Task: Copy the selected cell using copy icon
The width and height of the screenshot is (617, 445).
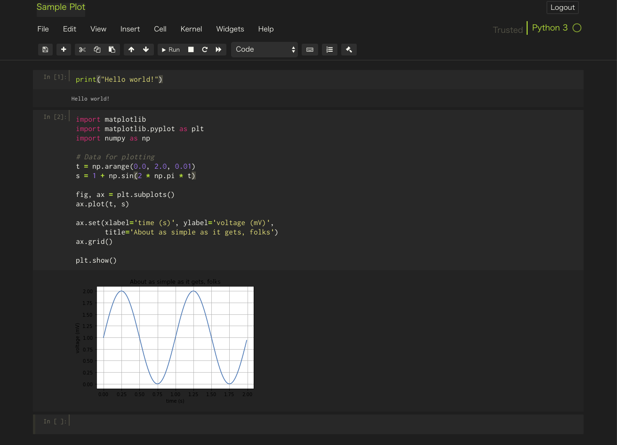Action: pyautogui.click(x=97, y=49)
